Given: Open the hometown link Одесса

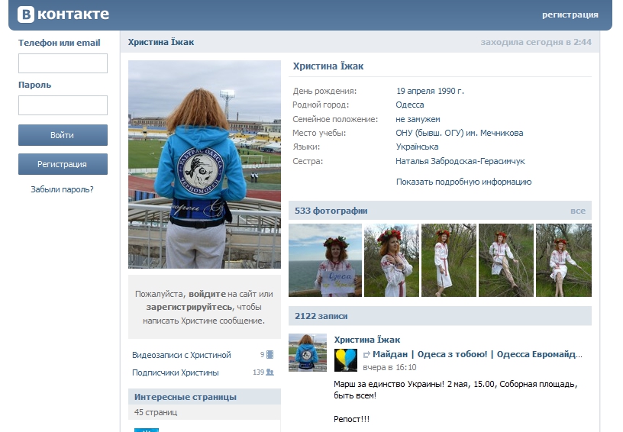Looking at the screenshot, I should click(409, 105).
